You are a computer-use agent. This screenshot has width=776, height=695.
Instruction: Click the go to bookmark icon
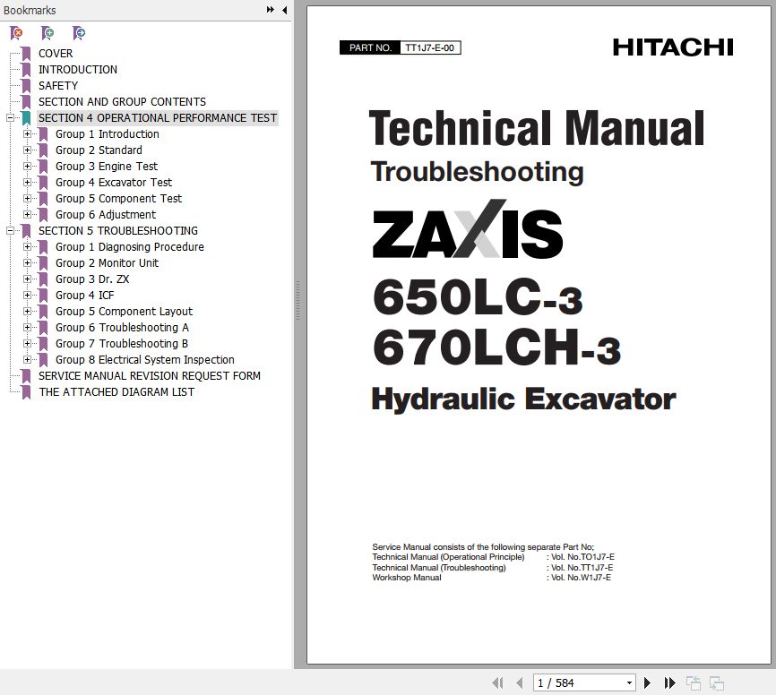tap(79, 33)
